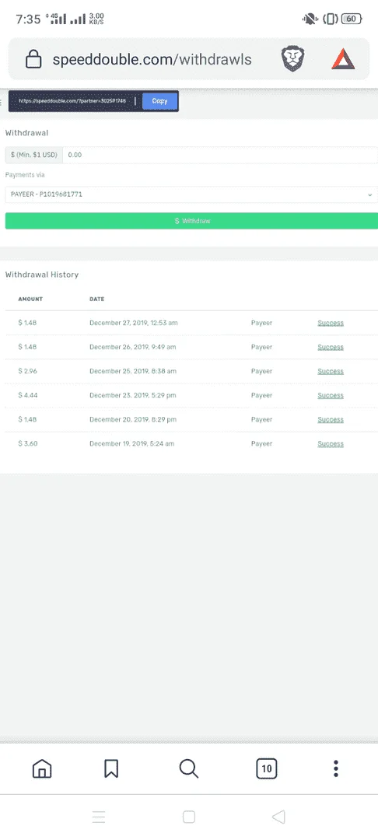Tap the search magnifier icon
Screen dimensions: 378x840
(x=188, y=768)
